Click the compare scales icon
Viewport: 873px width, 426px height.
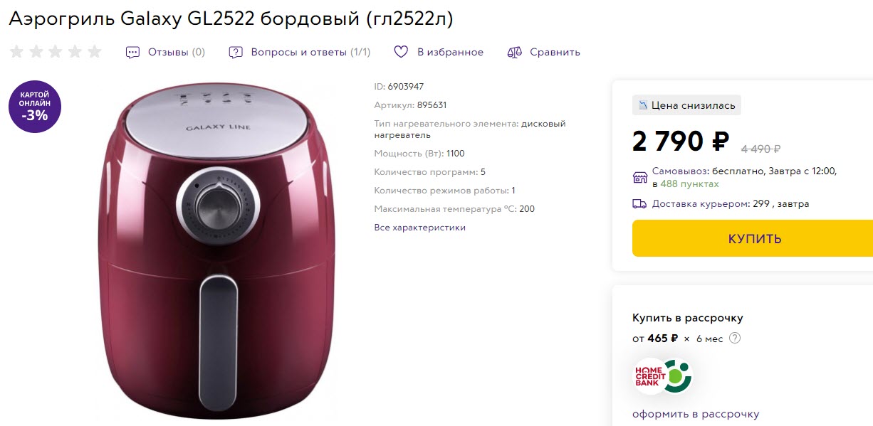pyautogui.click(x=513, y=52)
